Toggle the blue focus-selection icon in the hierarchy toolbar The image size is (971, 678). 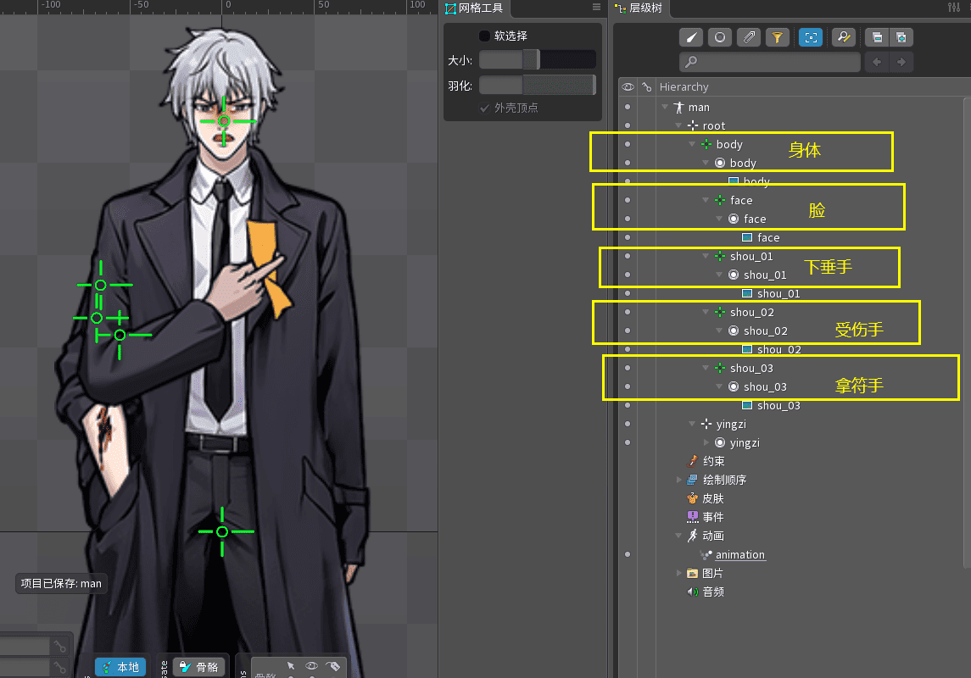[x=810, y=37]
